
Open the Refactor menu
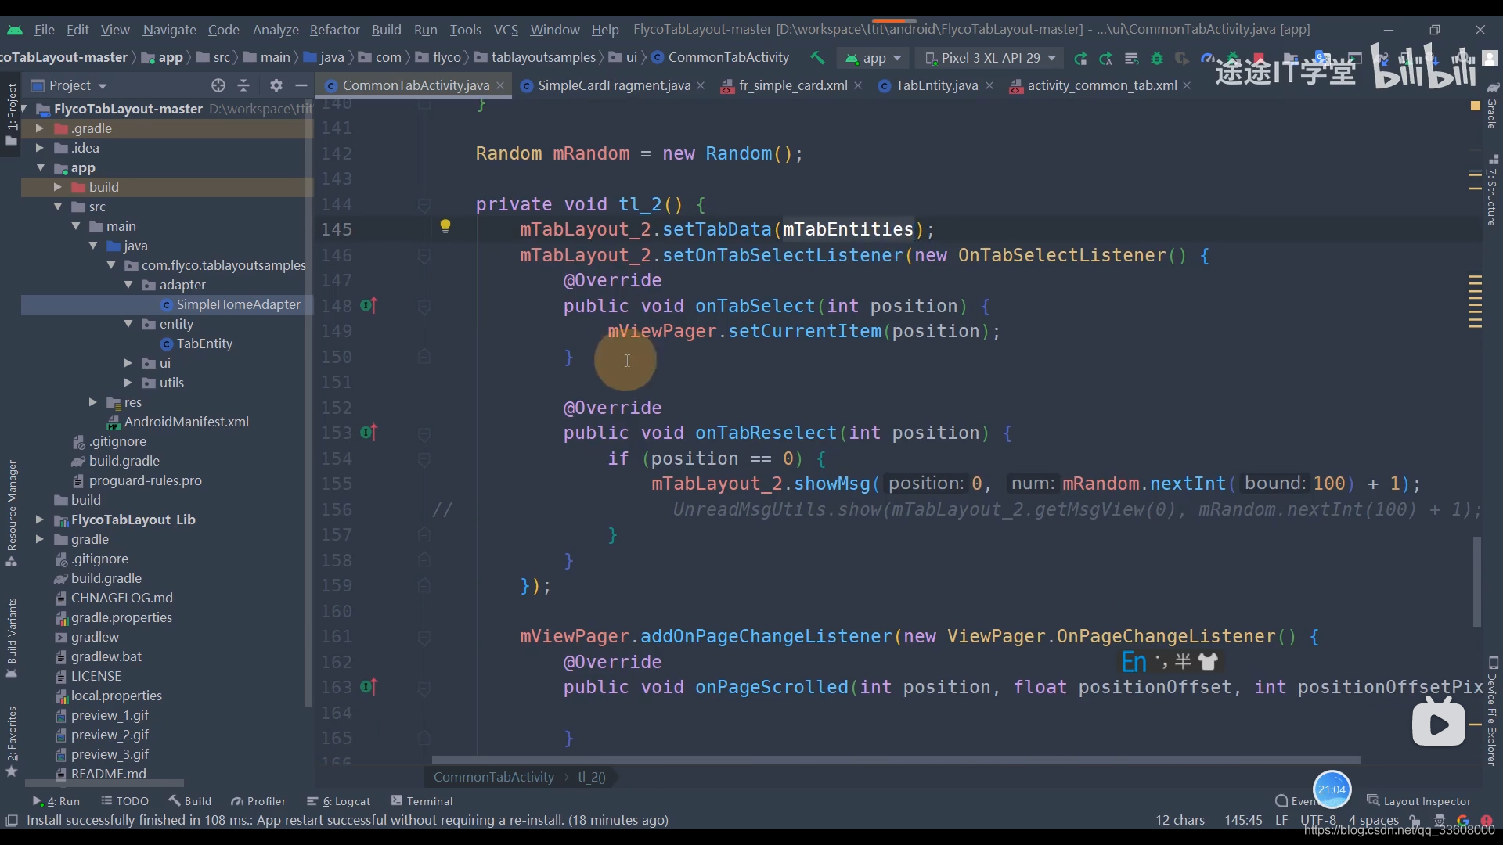(x=334, y=30)
